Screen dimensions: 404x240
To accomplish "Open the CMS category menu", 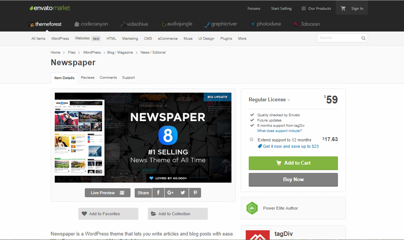I will pos(148,39).
